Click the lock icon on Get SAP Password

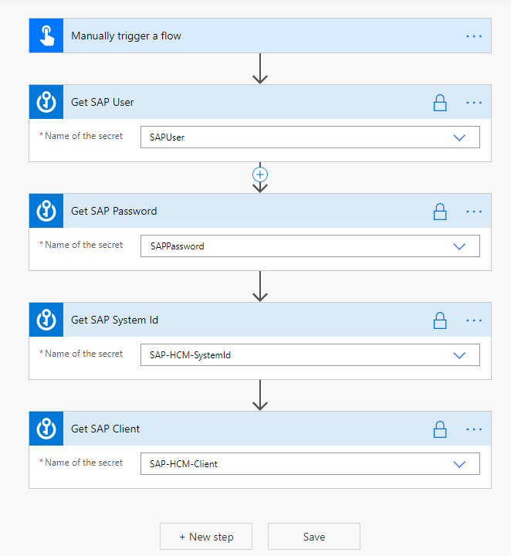[440, 212]
